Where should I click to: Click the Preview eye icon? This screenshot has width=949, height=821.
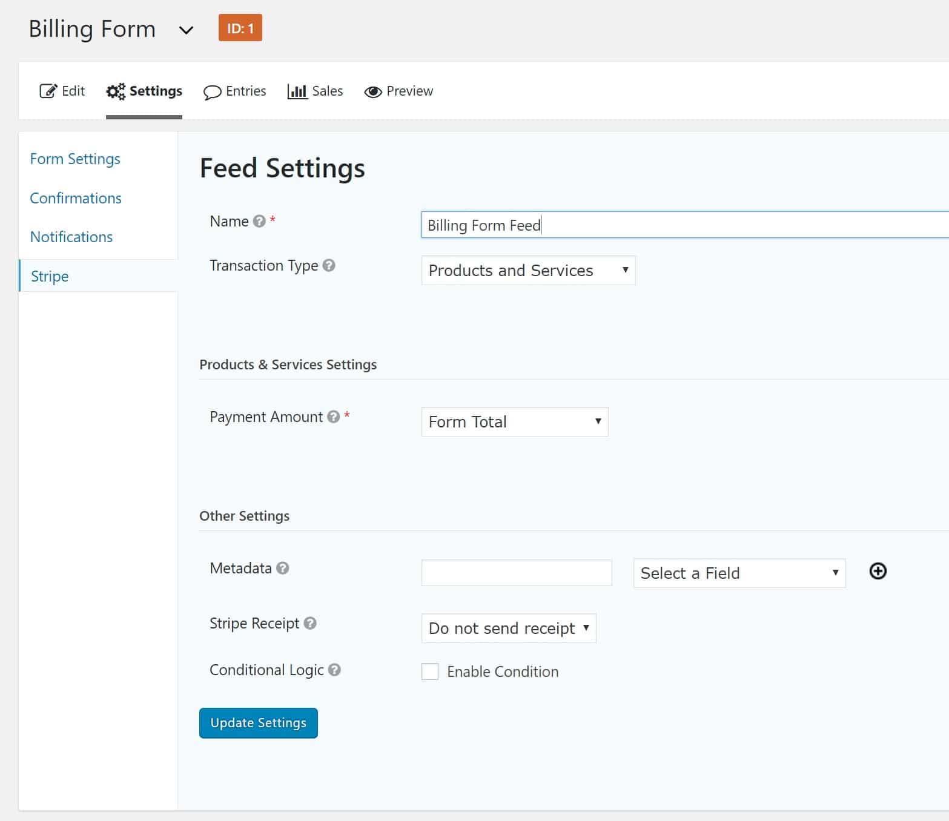click(x=374, y=91)
